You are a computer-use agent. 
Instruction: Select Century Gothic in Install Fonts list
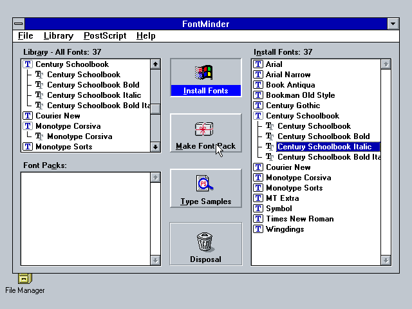tap(293, 106)
